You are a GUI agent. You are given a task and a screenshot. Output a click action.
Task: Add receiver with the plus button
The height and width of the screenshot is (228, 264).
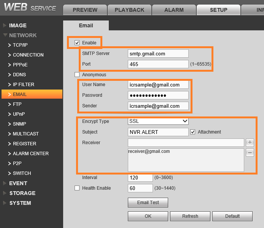click(250, 143)
